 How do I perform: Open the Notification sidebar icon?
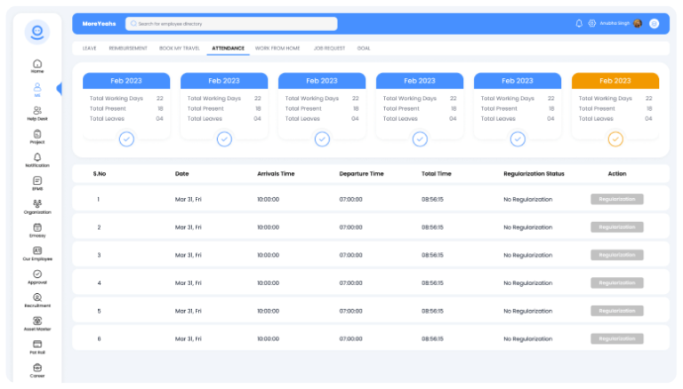click(x=37, y=159)
